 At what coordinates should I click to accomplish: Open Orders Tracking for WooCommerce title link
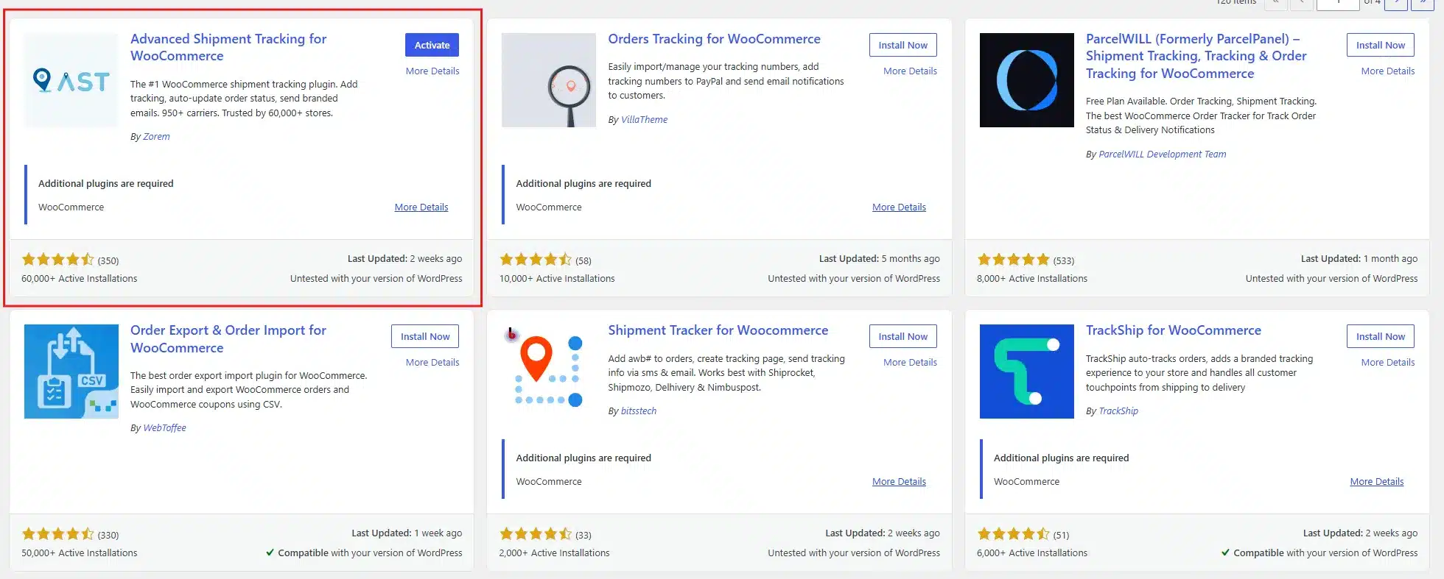[714, 39]
